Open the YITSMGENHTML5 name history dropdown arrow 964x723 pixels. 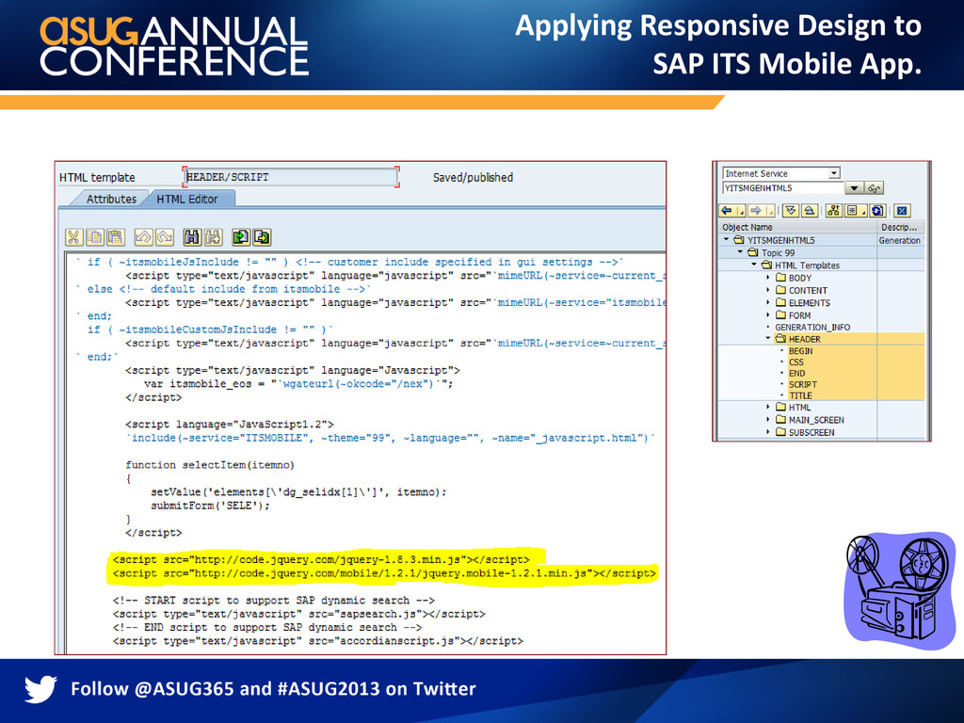pos(854,188)
